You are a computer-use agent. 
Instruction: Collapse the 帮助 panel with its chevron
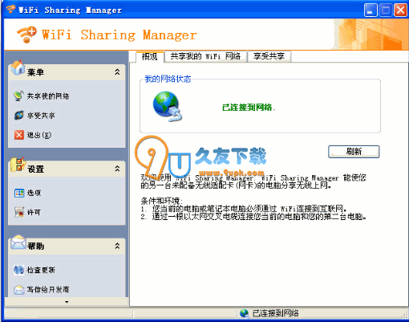coord(117,246)
